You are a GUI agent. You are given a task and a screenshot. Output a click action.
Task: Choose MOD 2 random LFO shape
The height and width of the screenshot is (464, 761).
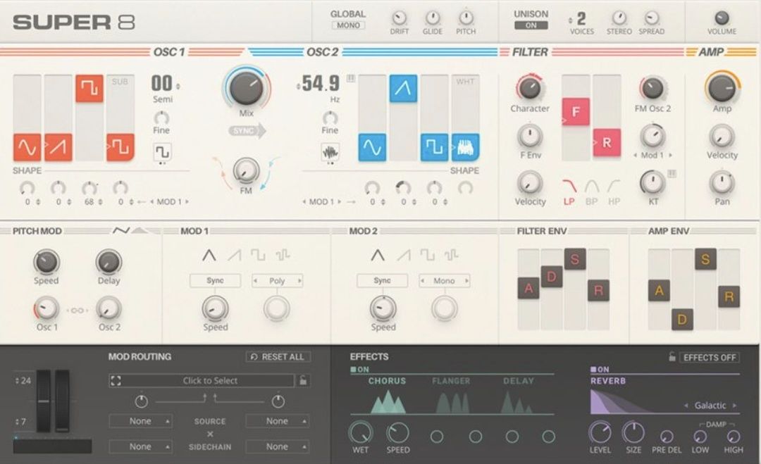tap(452, 255)
